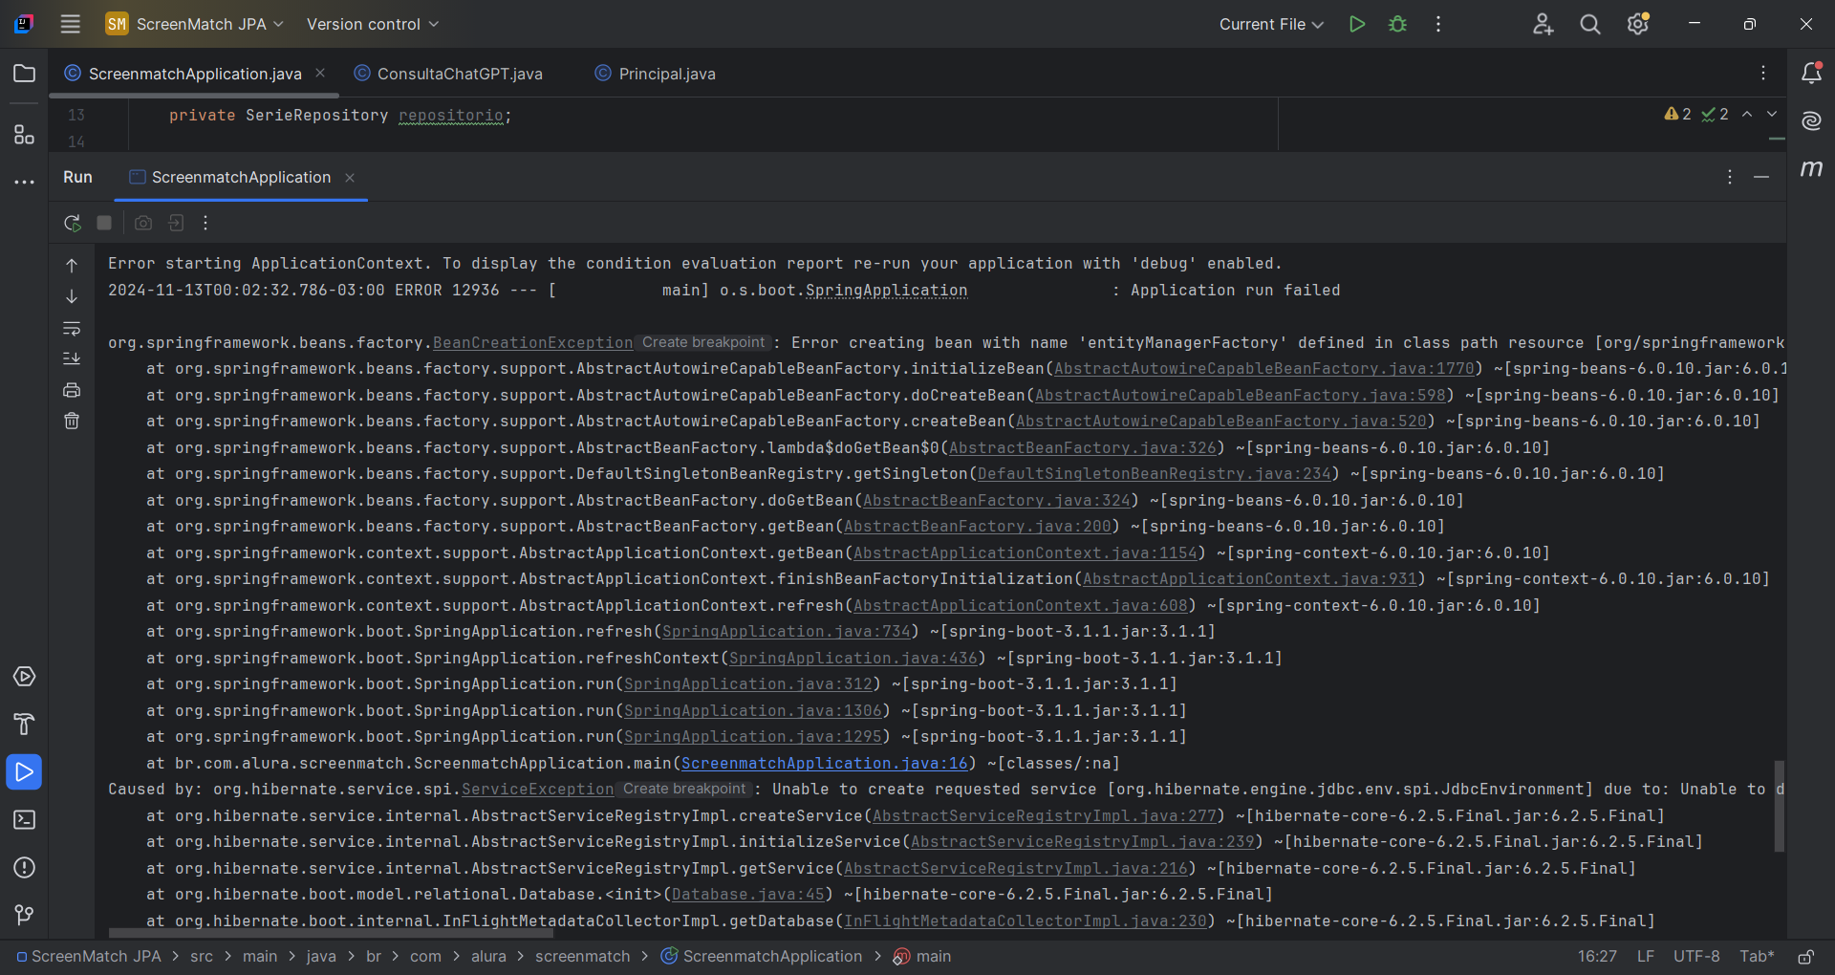Image resolution: width=1835 pixels, height=975 pixels.
Task: Close the ScreenmatchApplication.java editor tab
Action: point(320,73)
